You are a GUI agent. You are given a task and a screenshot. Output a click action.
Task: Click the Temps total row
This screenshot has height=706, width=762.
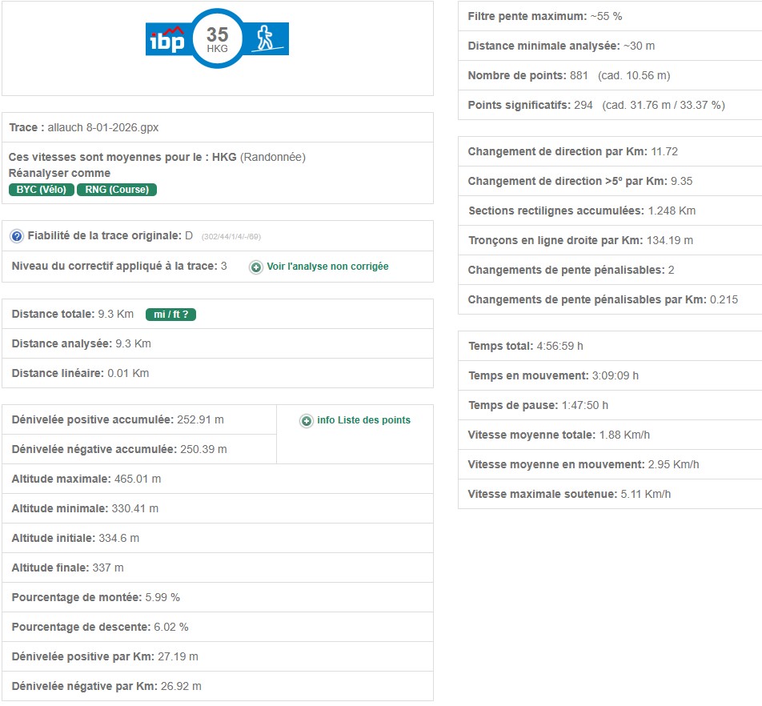(608, 346)
